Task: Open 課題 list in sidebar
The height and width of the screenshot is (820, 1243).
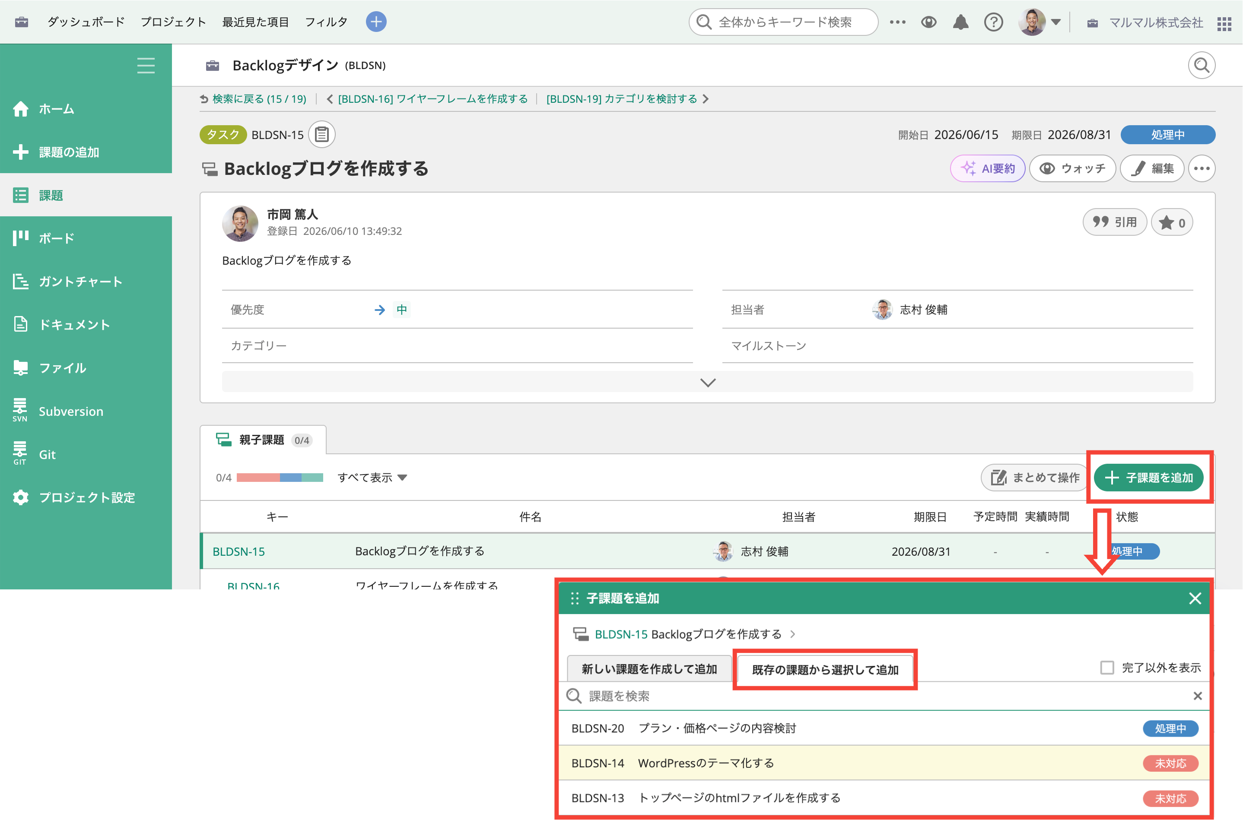Action: [86, 195]
